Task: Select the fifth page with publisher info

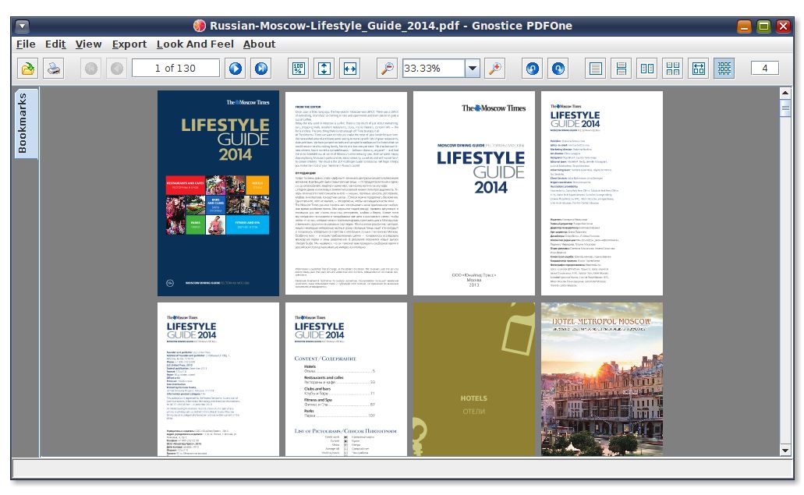Action: click(218, 379)
